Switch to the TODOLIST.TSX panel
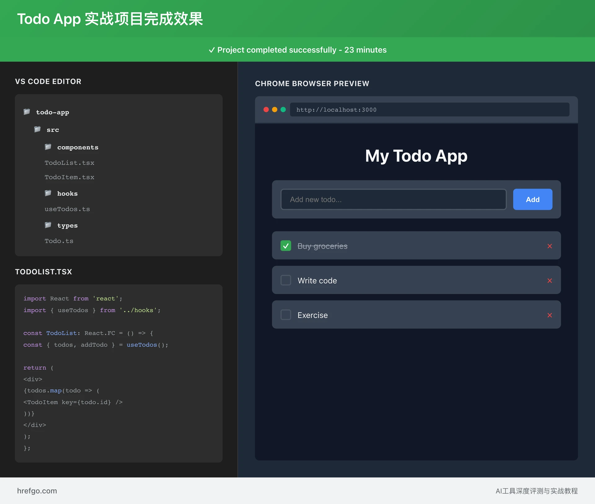 [43, 272]
